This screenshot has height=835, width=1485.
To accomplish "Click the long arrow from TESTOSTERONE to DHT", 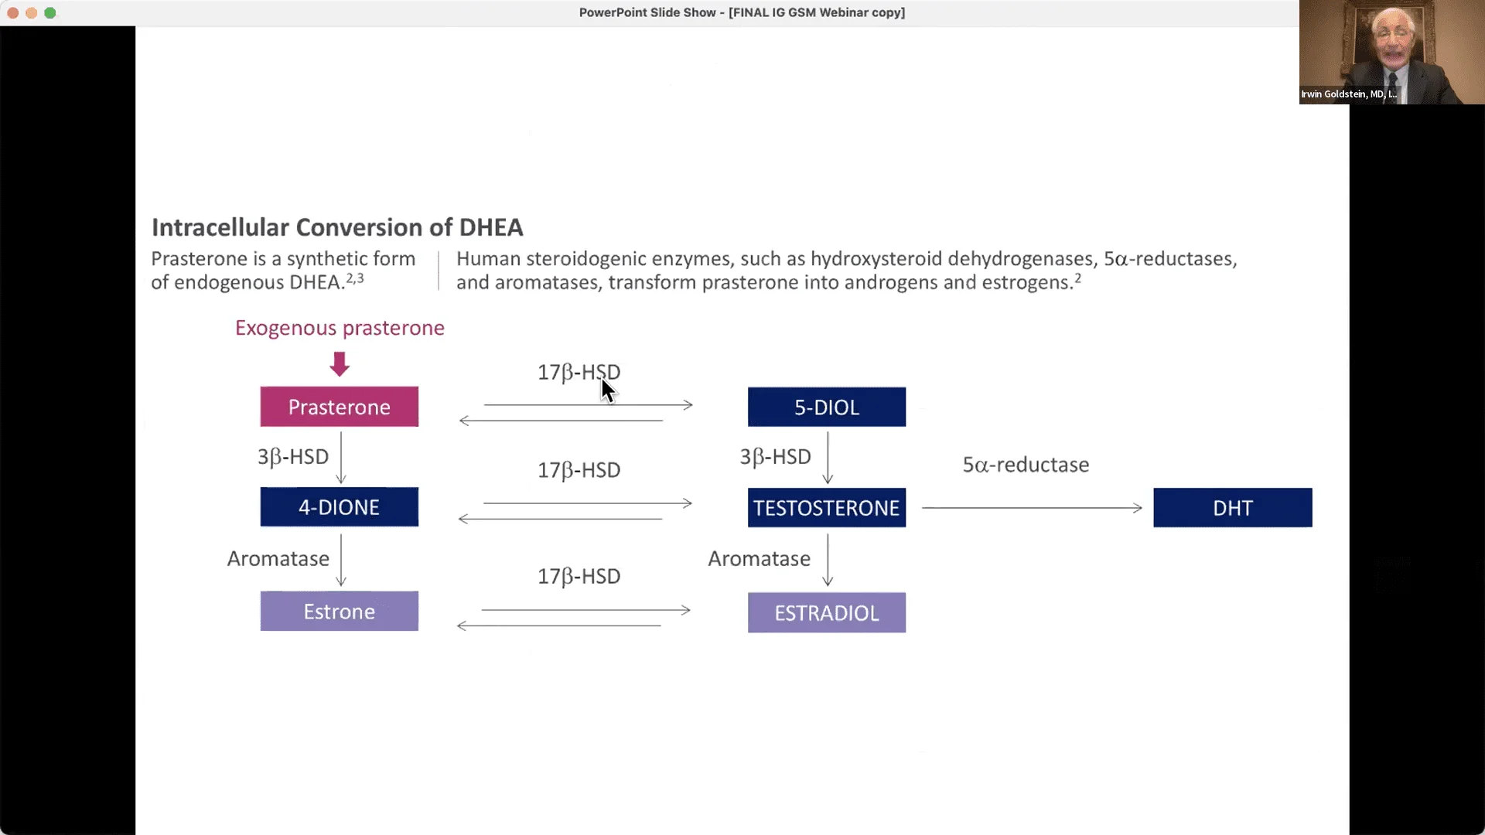I will pyautogui.click(x=1033, y=508).
